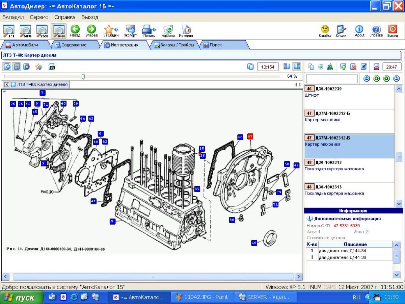Toggle the callout grid display button
The width and height of the screenshot is (405, 304).
17,67
